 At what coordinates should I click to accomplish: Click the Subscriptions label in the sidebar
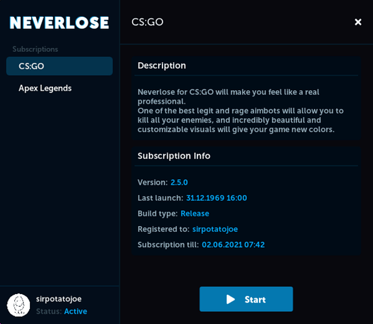point(35,49)
